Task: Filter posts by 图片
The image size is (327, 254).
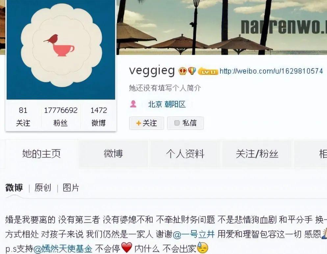Action: (71, 187)
